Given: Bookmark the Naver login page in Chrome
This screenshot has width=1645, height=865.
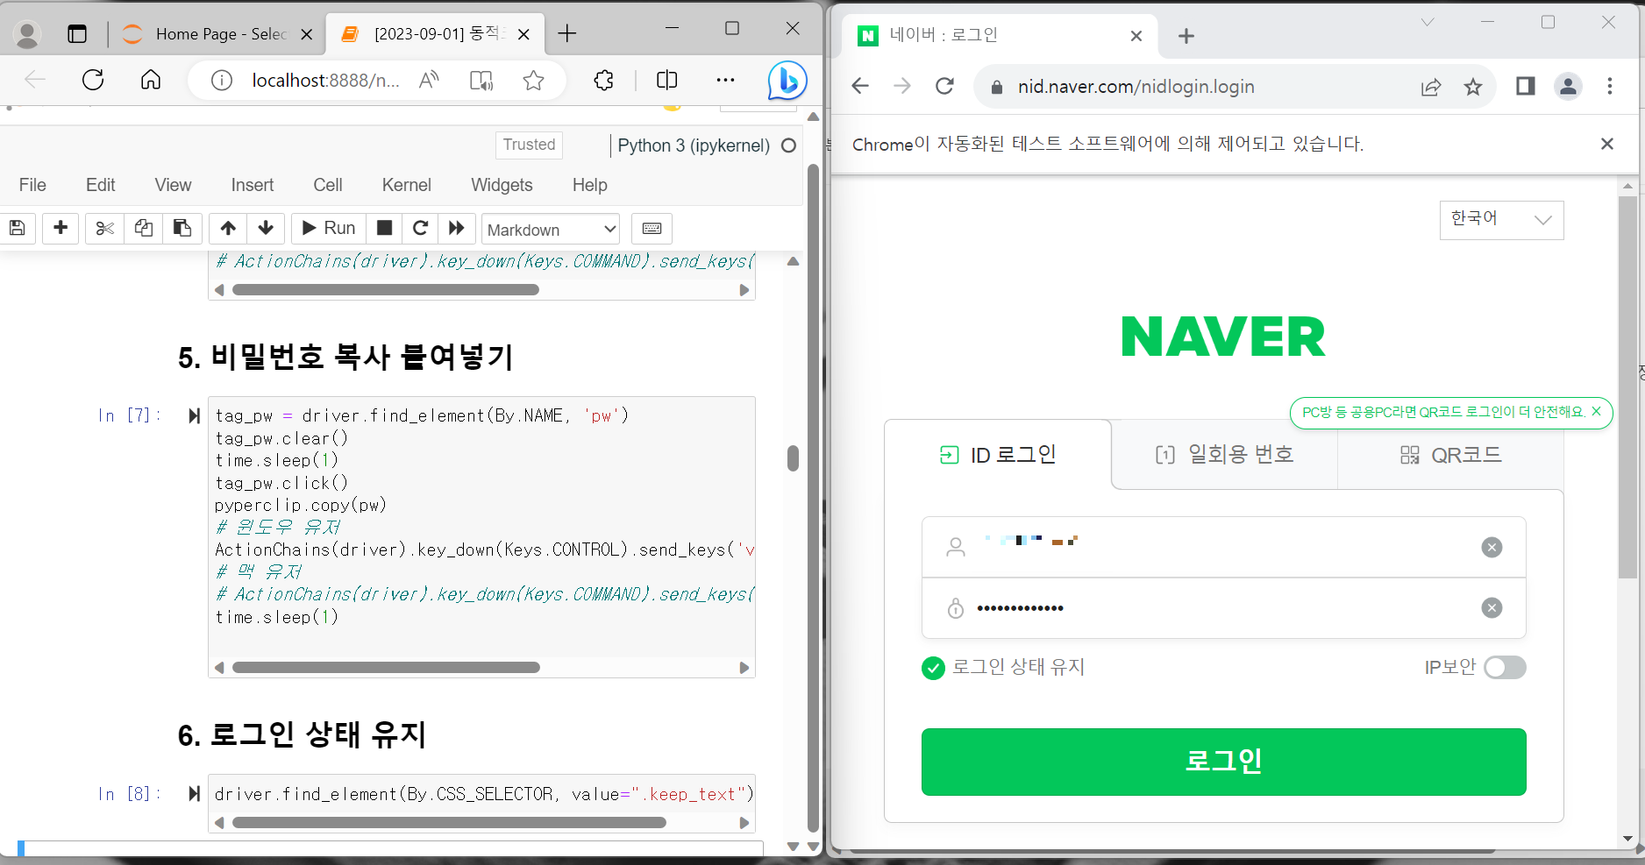Looking at the screenshot, I should (x=1473, y=86).
